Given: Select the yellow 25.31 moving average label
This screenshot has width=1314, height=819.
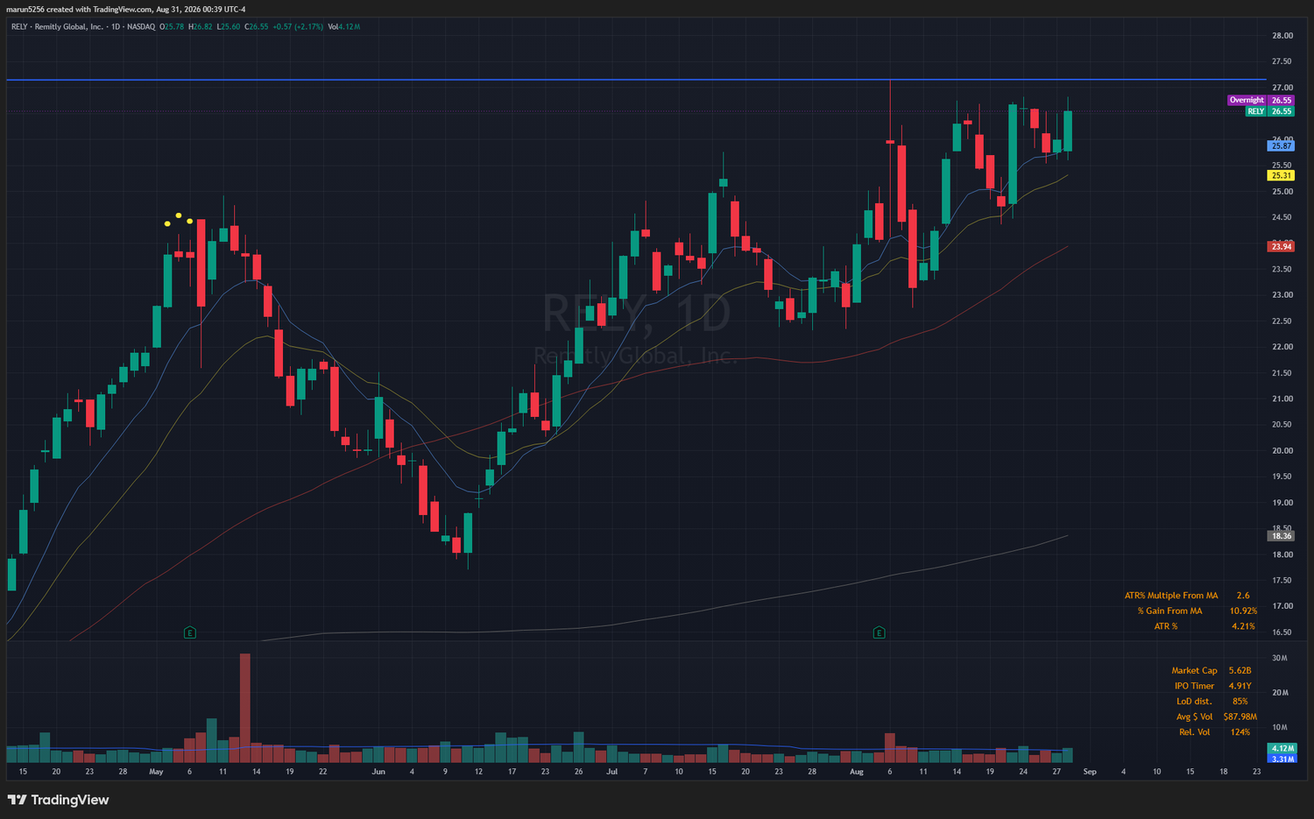Looking at the screenshot, I should click(x=1282, y=175).
